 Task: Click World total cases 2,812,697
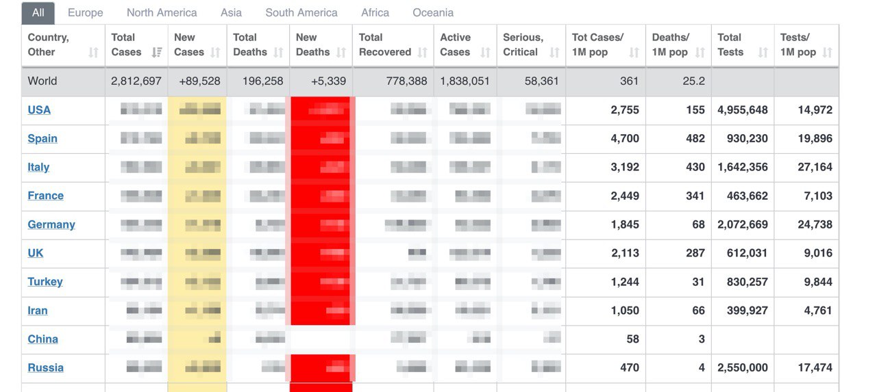[x=136, y=81]
